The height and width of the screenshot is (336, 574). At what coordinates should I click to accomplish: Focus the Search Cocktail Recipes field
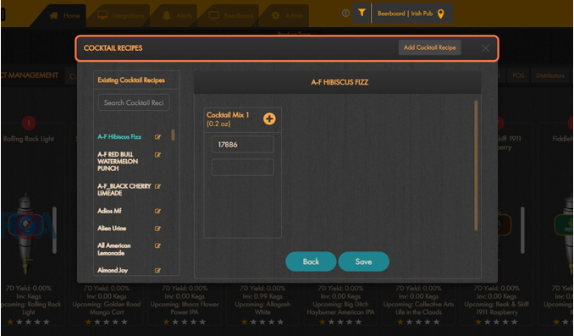click(134, 103)
